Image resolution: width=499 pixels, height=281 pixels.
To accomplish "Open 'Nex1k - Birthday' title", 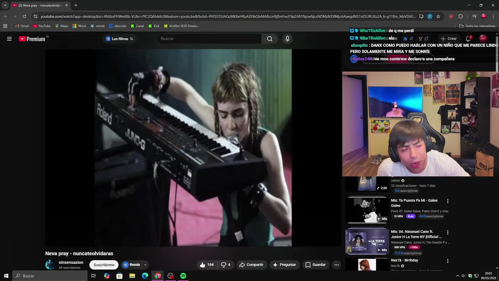I will coord(404,260).
